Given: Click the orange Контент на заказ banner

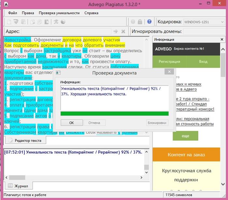Looking at the screenshot, I should tap(186, 155).
